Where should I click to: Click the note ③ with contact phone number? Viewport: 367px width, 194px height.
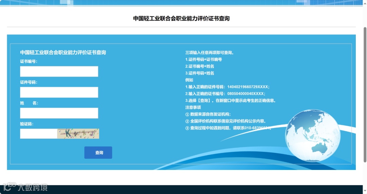228,128
